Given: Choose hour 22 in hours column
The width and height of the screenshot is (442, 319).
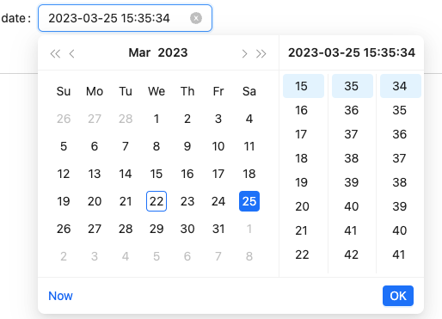Looking at the screenshot, I should click(x=304, y=255).
